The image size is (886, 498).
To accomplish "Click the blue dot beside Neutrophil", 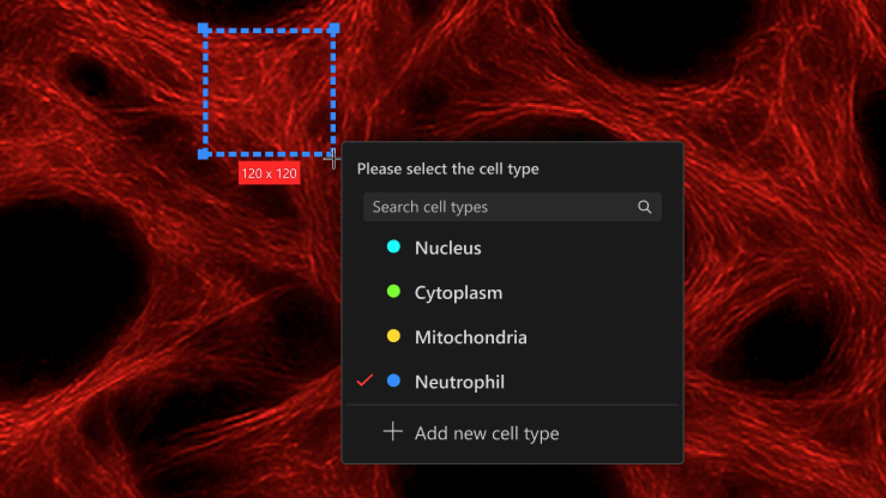I will [393, 382].
